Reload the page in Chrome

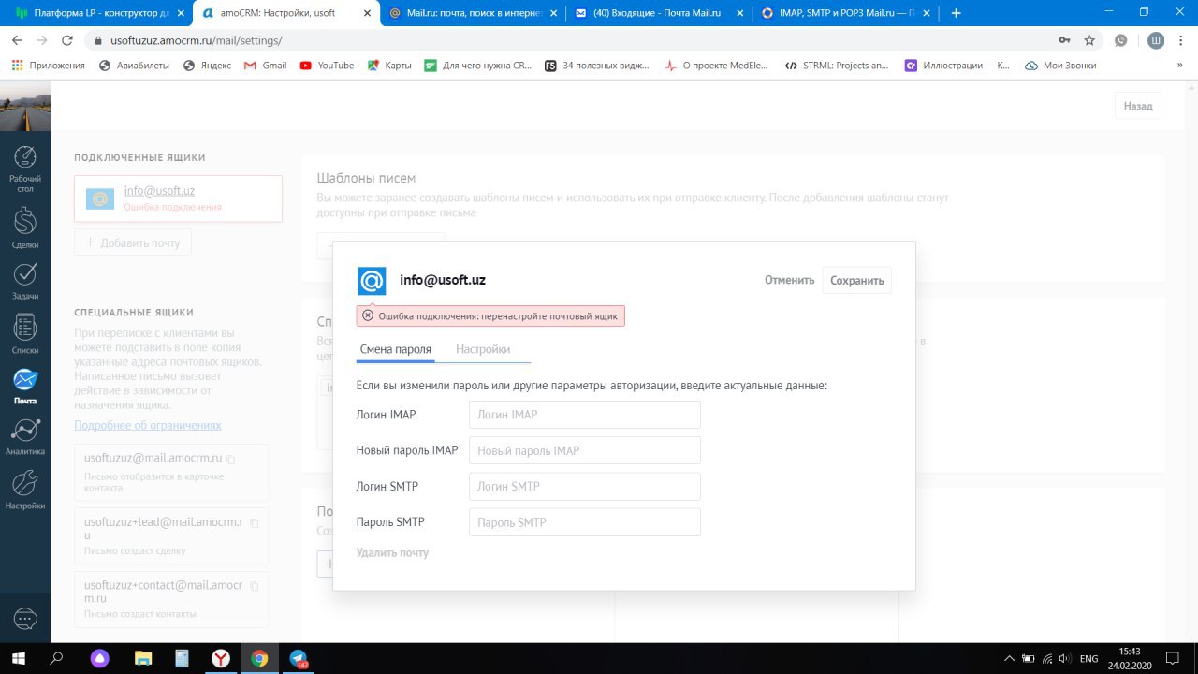[x=66, y=41]
